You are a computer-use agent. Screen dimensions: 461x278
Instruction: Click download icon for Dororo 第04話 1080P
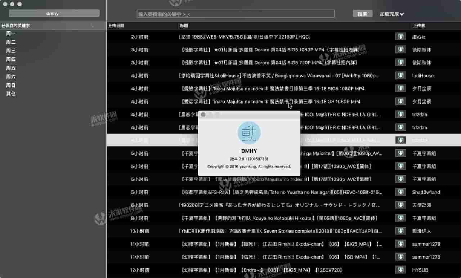coord(400,50)
